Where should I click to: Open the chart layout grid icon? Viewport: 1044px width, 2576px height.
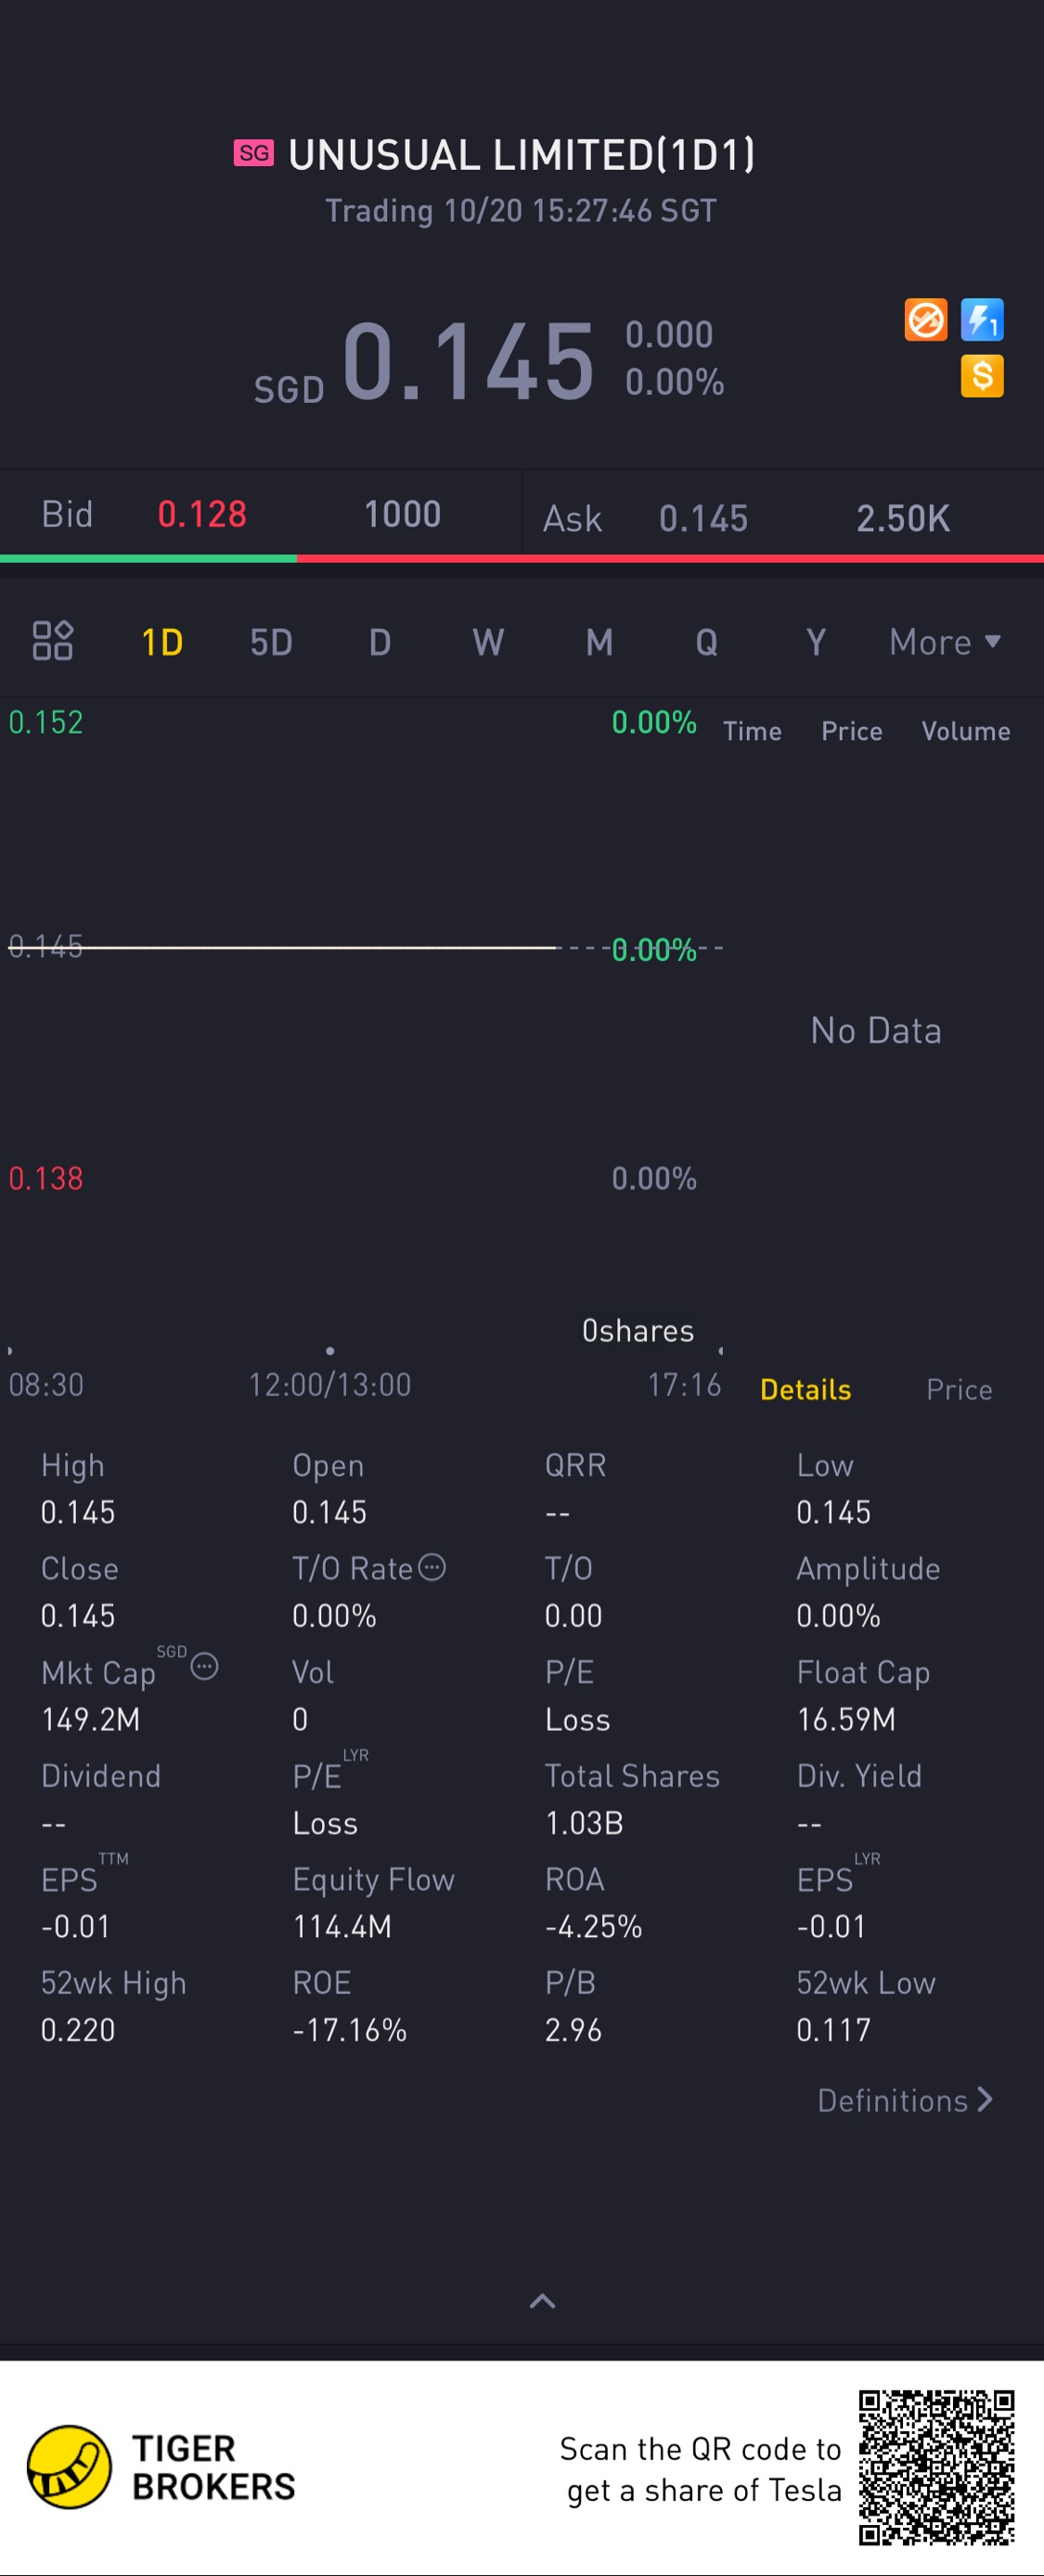(x=53, y=641)
